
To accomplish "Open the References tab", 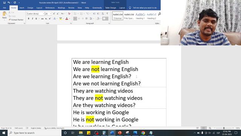I will (x=50, y=8).
